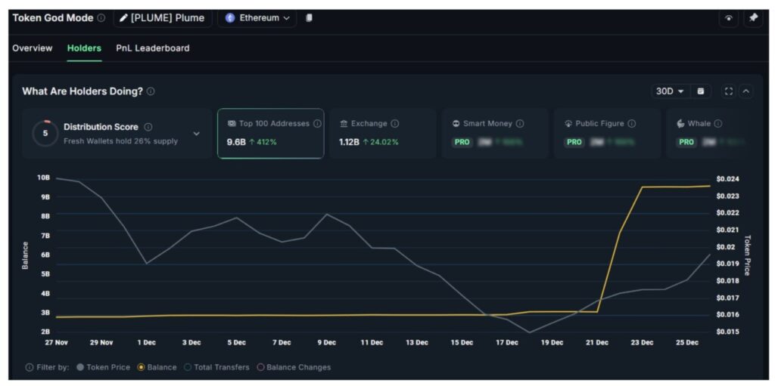Click info icon beside What Are Holders Doing

tap(151, 91)
